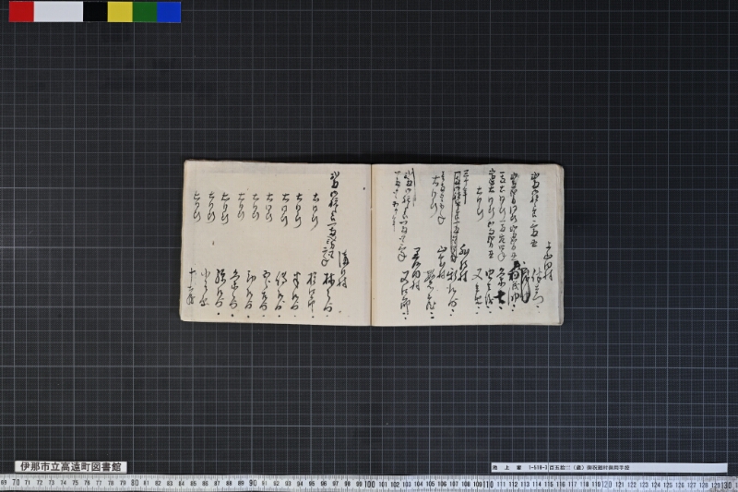Click the blue patch on the color chart
This screenshot has width=738, height=492.
coord(169,12)
